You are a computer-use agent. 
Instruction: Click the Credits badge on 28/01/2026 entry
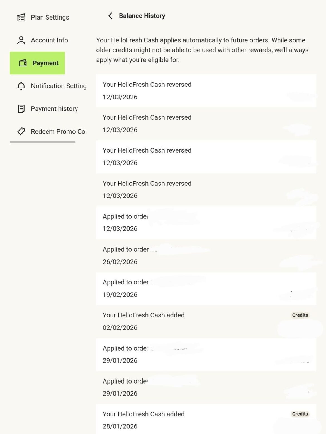pos(300,414)
